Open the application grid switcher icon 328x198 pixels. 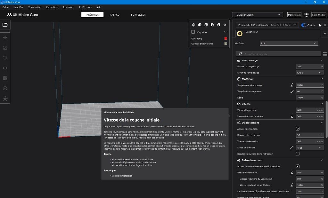pyautogui.click(x=307, y=15)
